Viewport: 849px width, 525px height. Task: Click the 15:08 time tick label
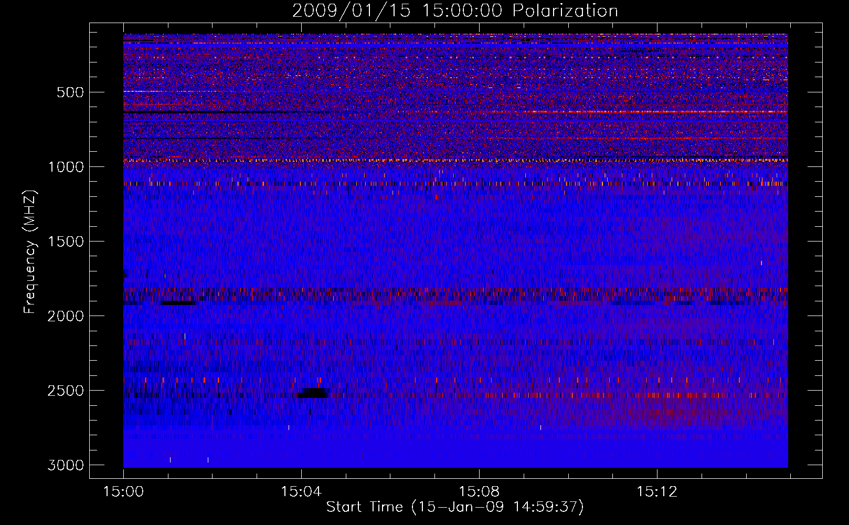click(x=479, y=492)
